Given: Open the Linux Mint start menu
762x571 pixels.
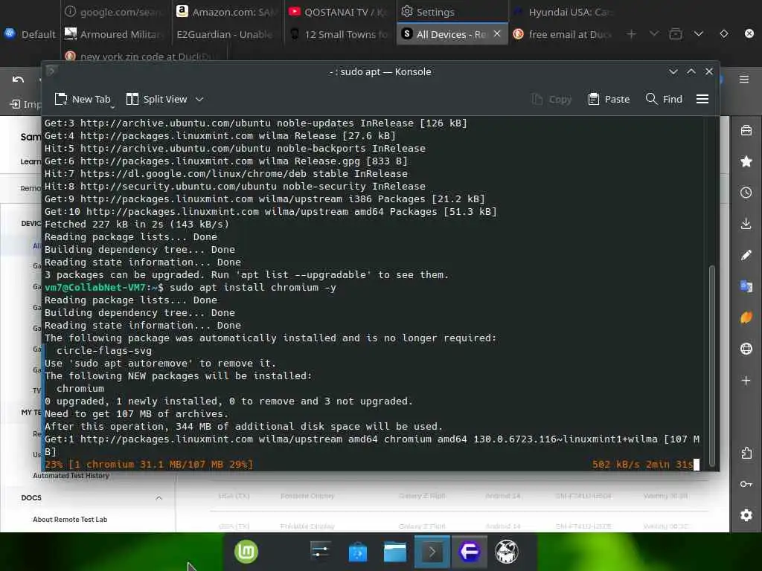Looking at the screenshot, I should pos(246,552).
